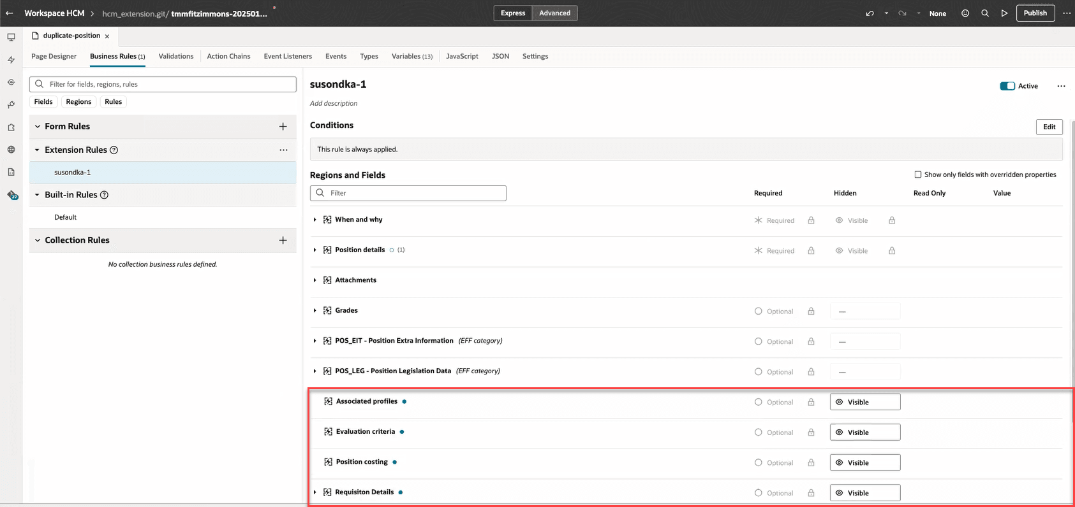Expand POS_LEG Position Legislation Data region

pyautogui.click(x=315, y=371)
